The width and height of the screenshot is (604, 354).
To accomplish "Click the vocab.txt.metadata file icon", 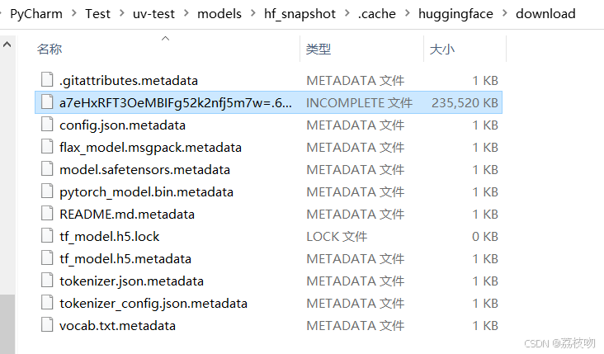I will click(x=47, y=325).
